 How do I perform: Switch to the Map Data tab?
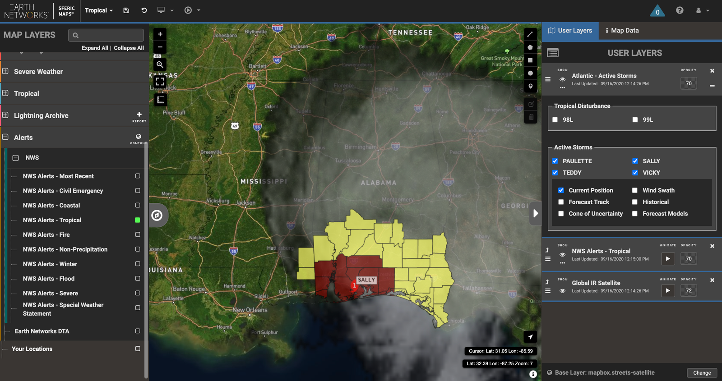(x=622, y=31)
